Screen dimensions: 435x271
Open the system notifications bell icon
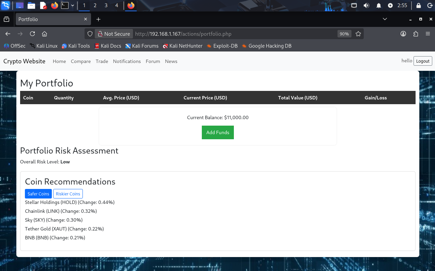click(379, 5)
